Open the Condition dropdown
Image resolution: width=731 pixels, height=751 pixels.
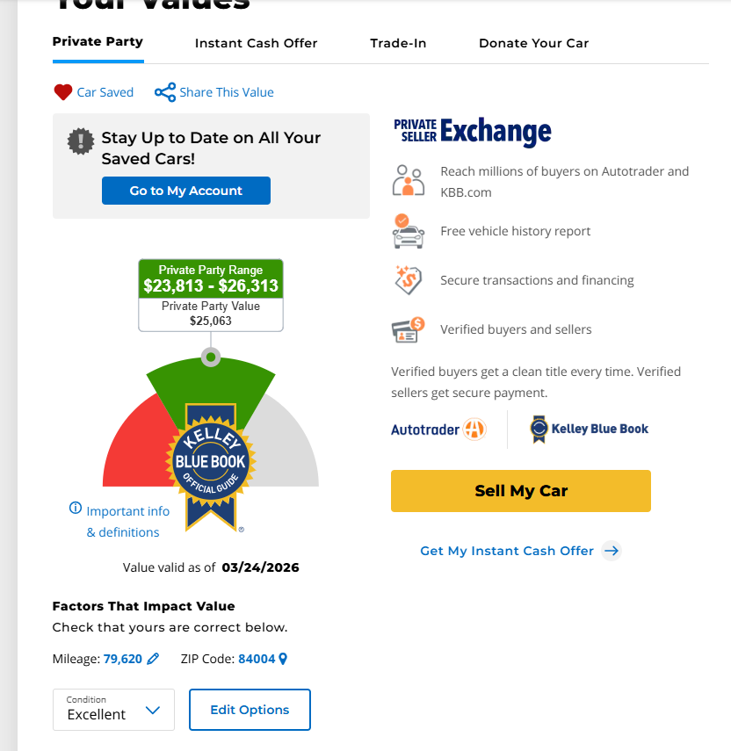tap(114, 710)
